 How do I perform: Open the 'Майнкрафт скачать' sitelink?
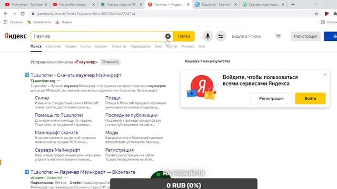(56, 133)
